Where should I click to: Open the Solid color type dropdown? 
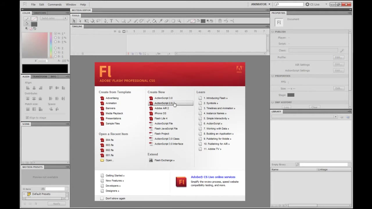(x=54, y=18)
